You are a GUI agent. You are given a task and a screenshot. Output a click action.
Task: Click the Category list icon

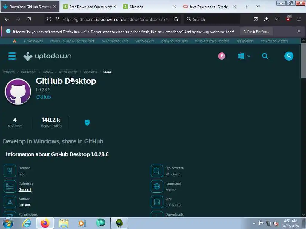[10, 186]
